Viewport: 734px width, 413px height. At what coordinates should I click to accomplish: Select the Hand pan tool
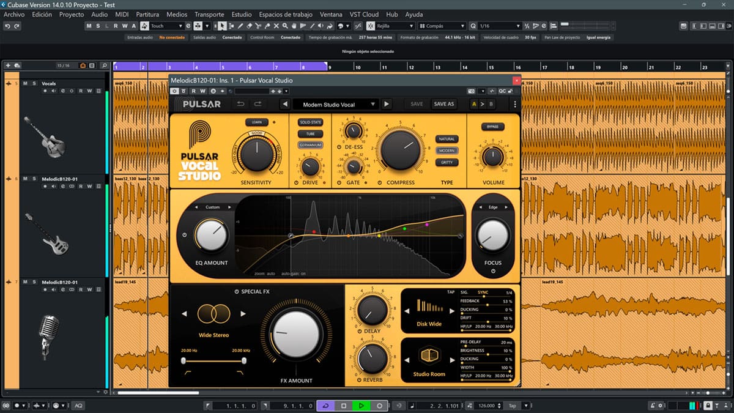[x=295, y=26]
